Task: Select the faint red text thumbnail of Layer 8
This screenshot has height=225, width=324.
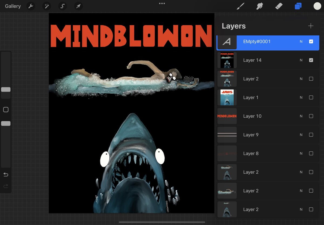Action: click(227, 153)
